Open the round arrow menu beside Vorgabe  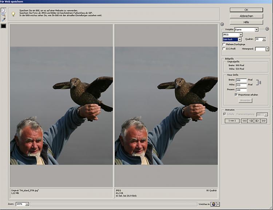(267, 29)
